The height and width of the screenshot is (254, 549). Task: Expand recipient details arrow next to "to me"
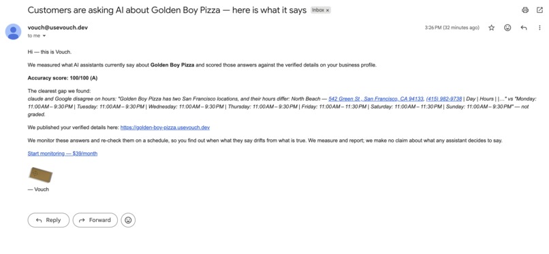(44, 36)
